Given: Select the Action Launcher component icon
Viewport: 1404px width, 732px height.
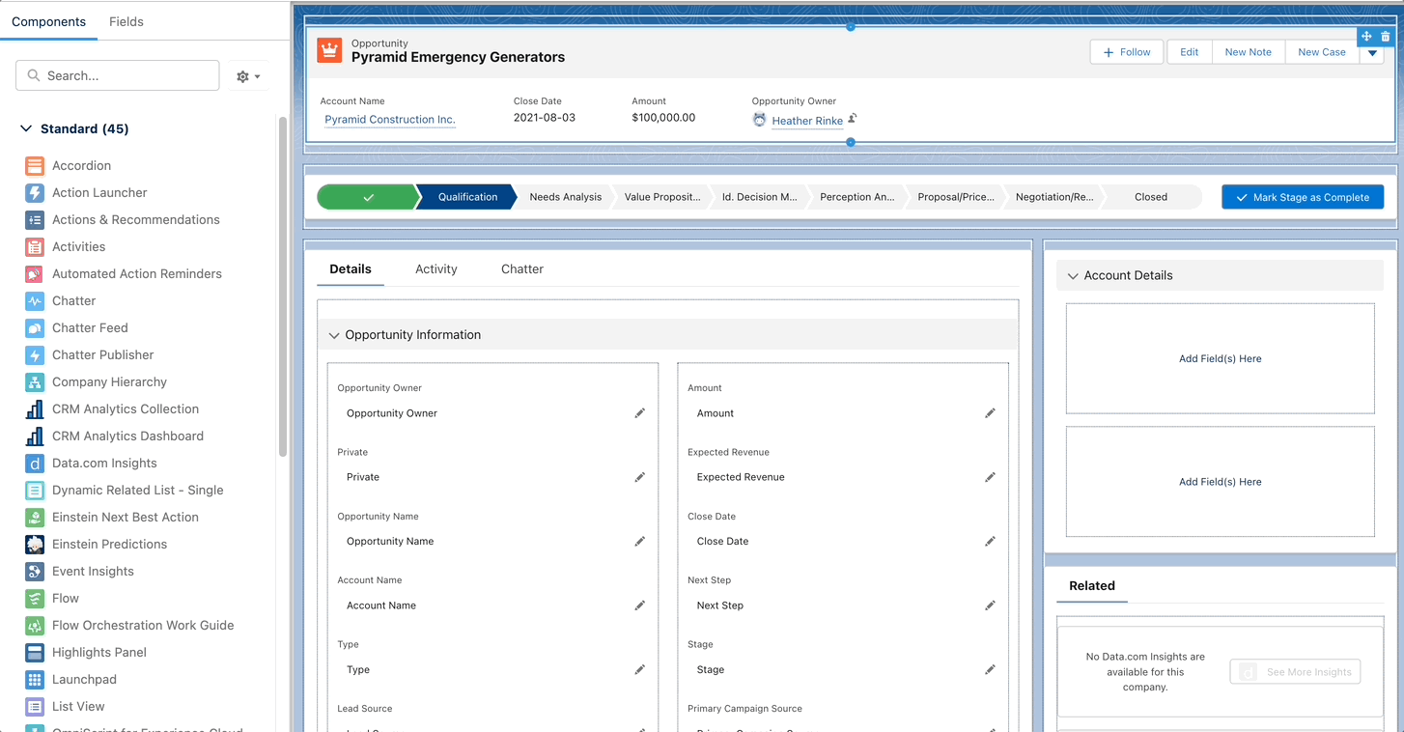Looking at the screenshot, I should coord(35,193).
